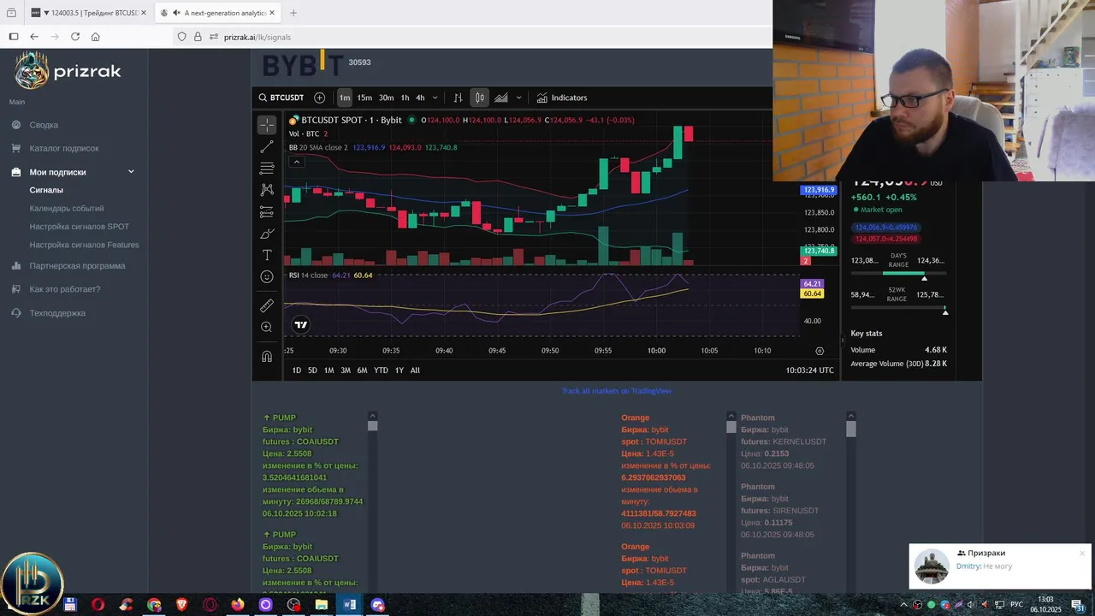This screenshot has height=616, width=1095.
Task: Open the chart style dropdown arrow
Action: pyautogui.click(x=518, y=98)
